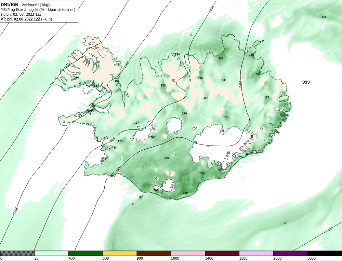This screenshot has width=342, height=261.
Task: Select the 238 value on the map
Action: pyautogui.click(x=221, y=58)
